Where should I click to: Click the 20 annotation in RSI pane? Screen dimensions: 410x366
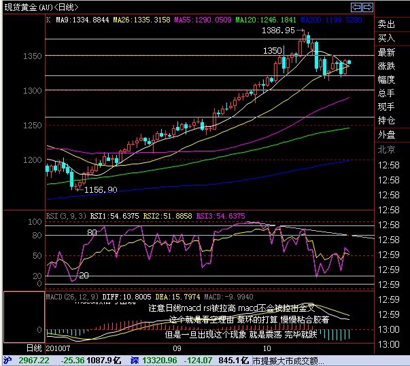[84, 276]
